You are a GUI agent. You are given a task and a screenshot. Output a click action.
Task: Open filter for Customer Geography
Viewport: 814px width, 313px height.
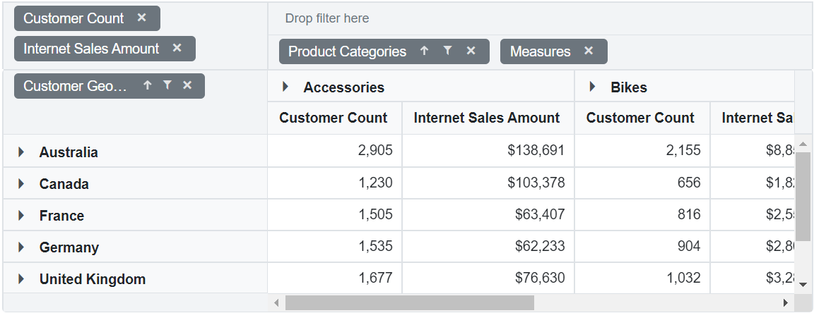pyautogui.click(x=167, y=85)
